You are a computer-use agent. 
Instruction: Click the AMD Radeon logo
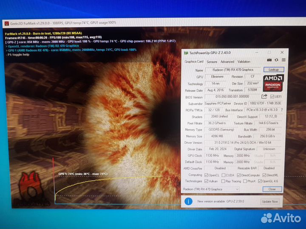coord(273,83)
